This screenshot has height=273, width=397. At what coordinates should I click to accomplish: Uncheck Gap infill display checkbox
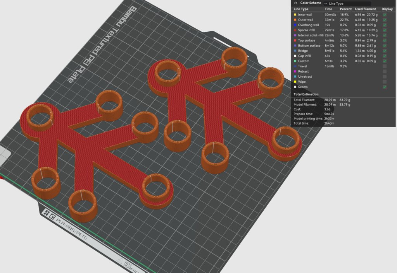385,56
